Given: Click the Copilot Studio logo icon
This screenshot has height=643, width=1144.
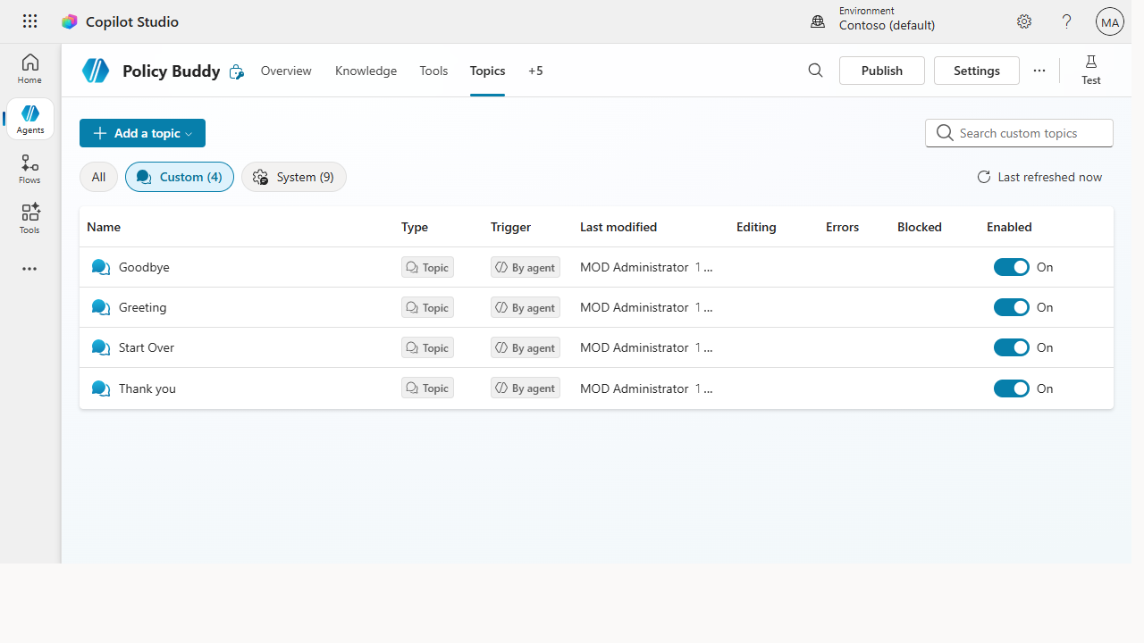Looking at the screenshot, I should (x=70, y=21).
